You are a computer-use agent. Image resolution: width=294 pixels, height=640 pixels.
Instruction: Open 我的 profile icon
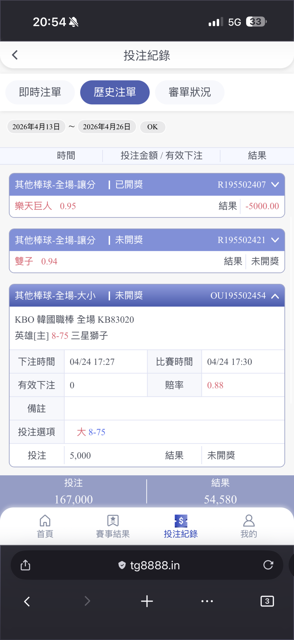point(249,521)
